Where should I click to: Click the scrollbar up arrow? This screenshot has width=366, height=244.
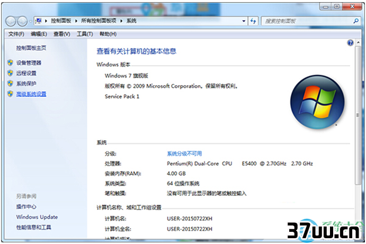tap(358, 42)
